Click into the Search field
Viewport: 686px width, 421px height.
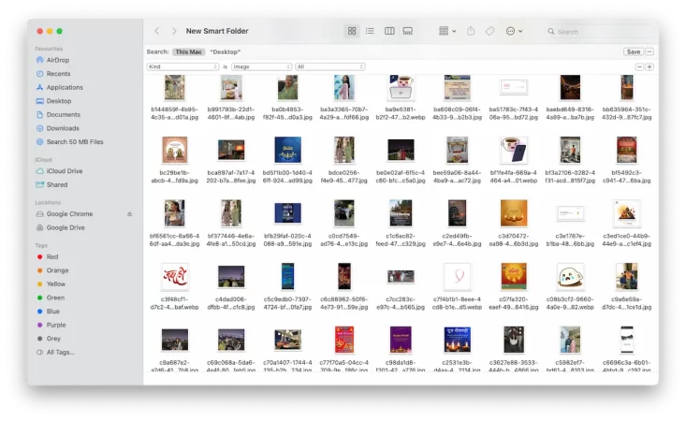pyautogui.click(x=599, y=32)
